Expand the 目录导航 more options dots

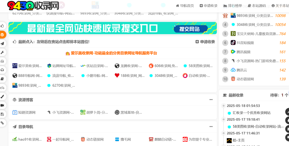click(211, 127)
